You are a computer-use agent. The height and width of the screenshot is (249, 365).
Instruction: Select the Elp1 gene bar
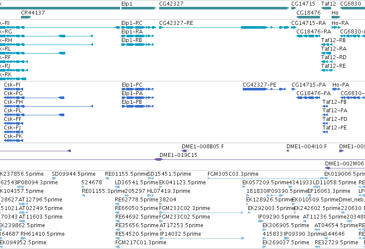139,8
